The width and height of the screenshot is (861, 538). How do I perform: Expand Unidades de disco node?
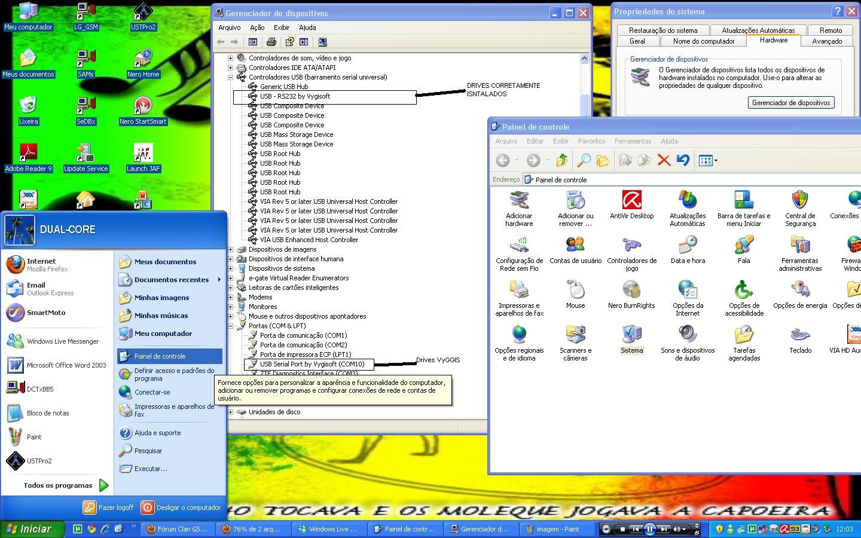coord(230,412)
